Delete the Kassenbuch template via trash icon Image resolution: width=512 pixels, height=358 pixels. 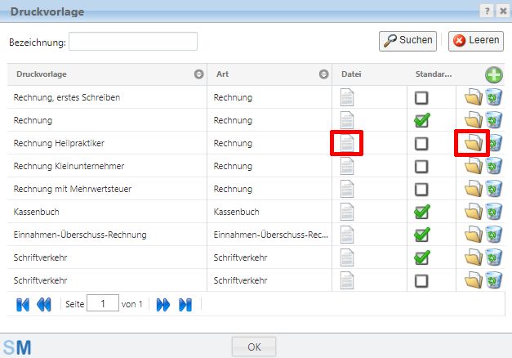[x=494, y=212]
